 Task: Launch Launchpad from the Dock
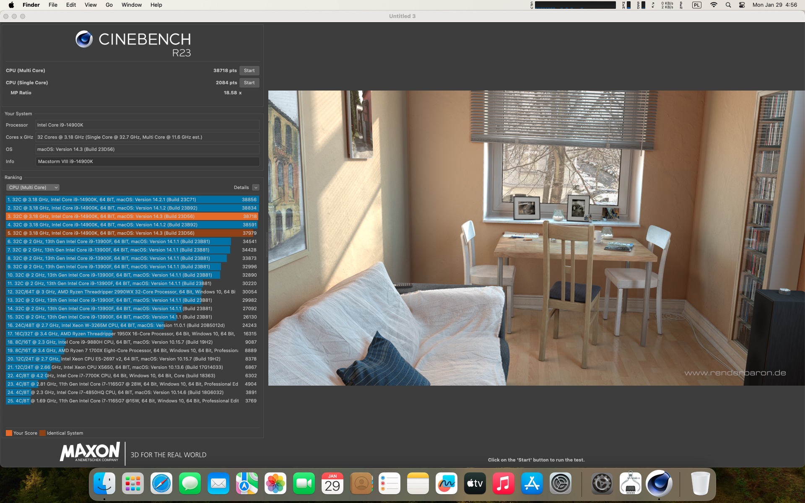pos(133,483)
